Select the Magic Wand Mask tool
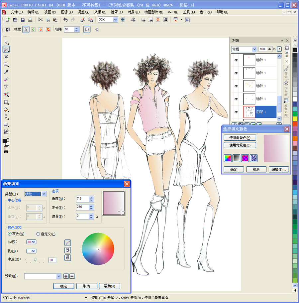 pyautogui.click(x=6, y=50)
